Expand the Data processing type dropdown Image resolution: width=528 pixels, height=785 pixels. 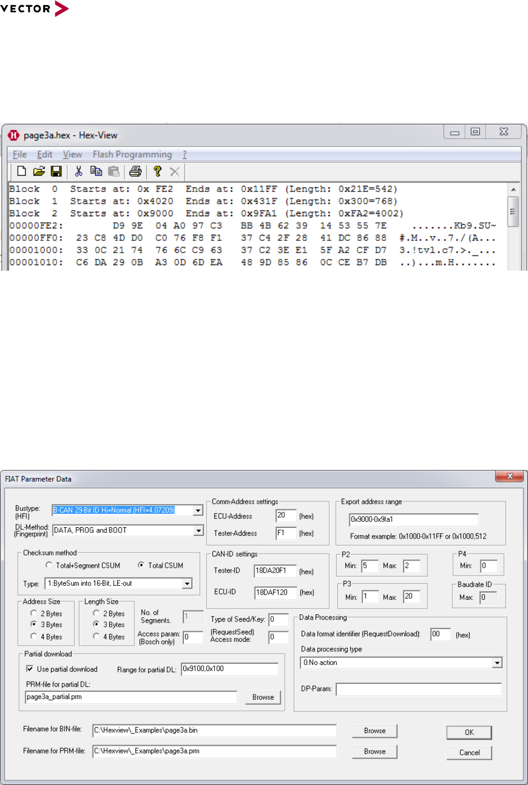point(497,663)
